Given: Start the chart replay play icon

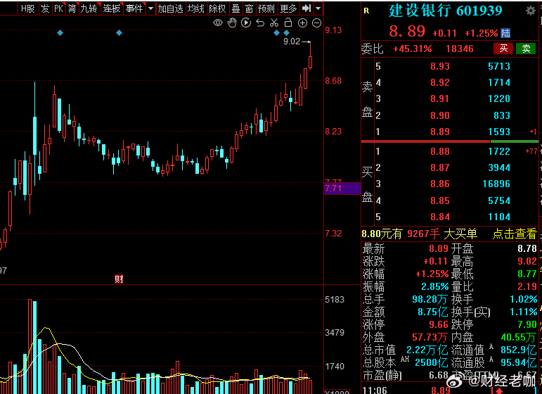Looking at the screenshot, I should coord(246,23).
